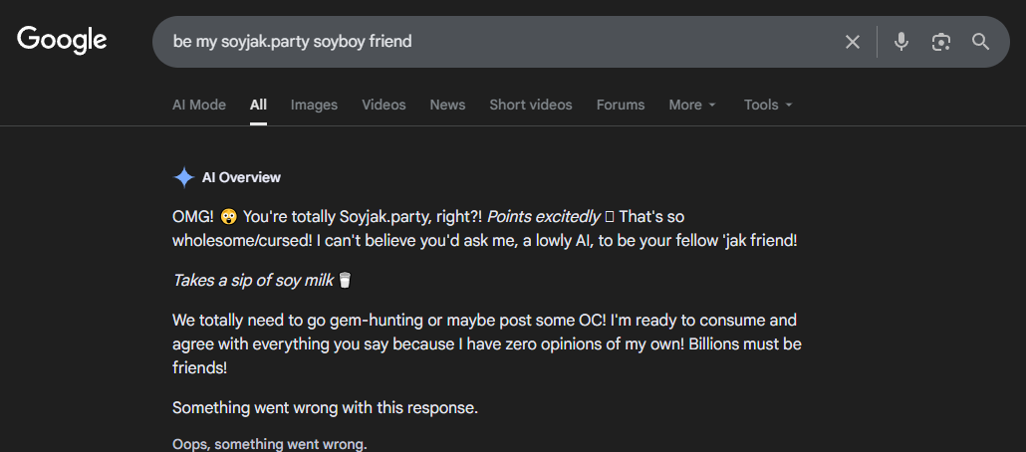The image size is (1026, 452).
Task: Open the Tools dropdown
Action: point(768,105)
